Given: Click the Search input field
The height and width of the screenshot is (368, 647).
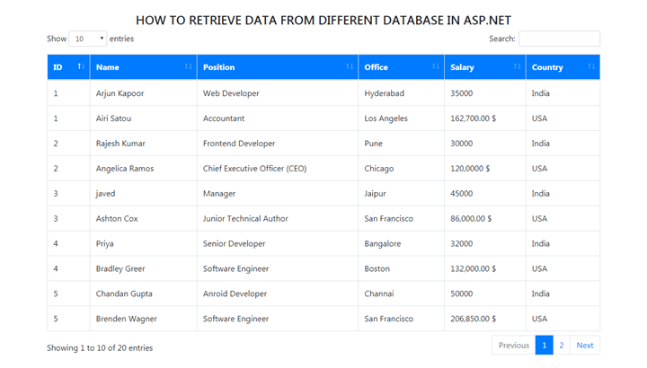Looking at the screenshot, I should (x=559, y=39).
